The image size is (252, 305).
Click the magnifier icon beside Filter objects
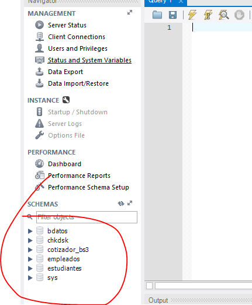click(x=30, y=217)
